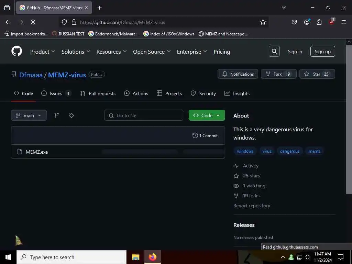Show hidden system tray icons
The width and height of the screenshot is (352, 264).
click(283, 257)
